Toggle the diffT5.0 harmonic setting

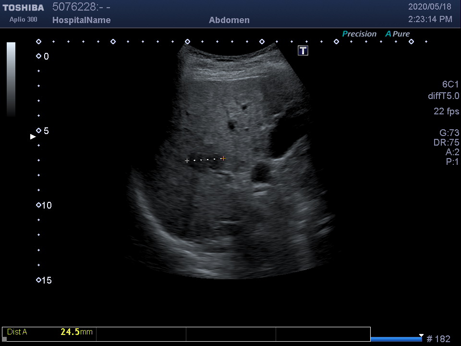tap(443, 96)
